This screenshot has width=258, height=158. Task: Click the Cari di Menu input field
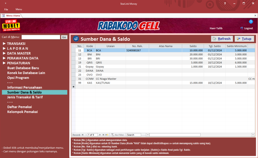coord(41,37)
